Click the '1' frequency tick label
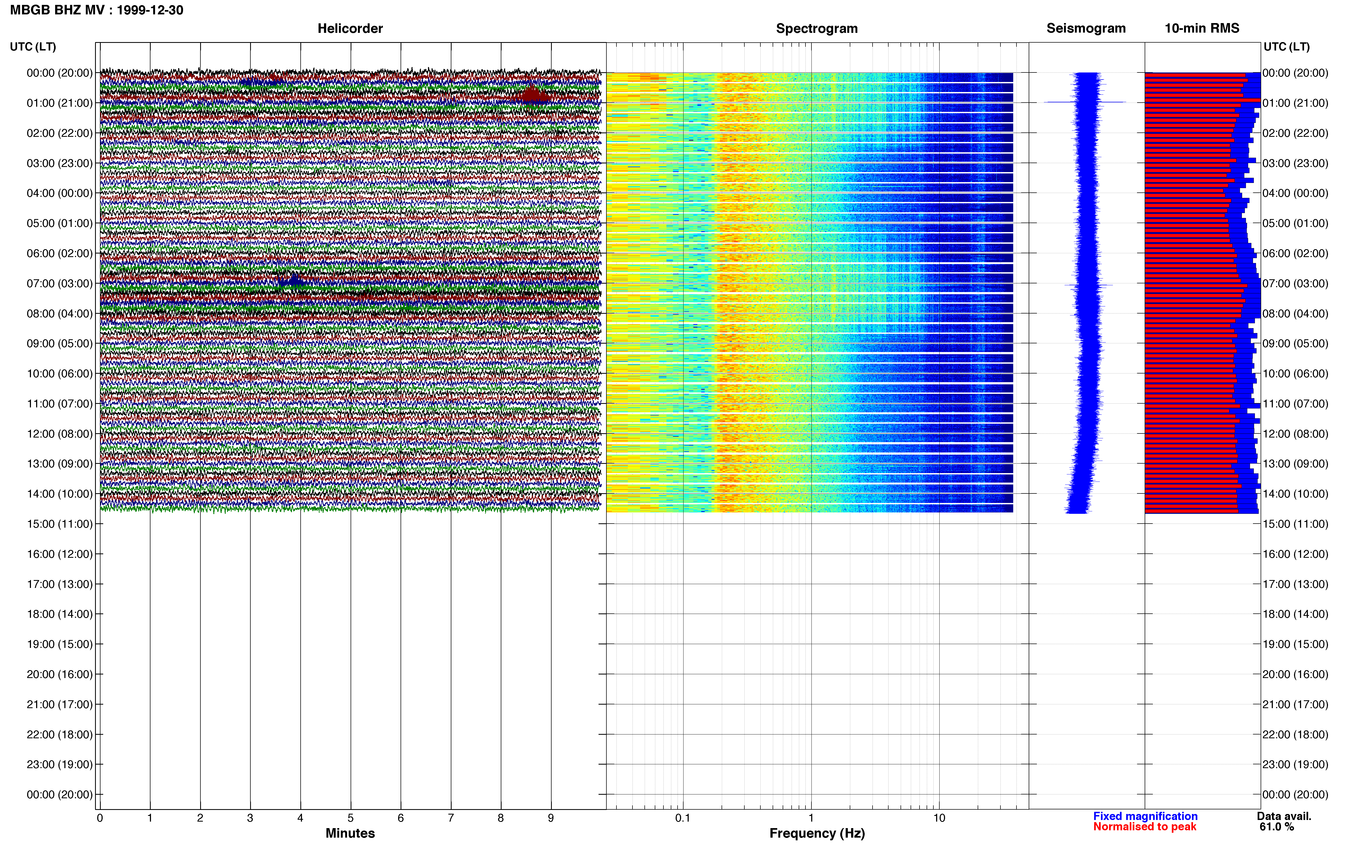This screenshot has height=852, width=1363. tap(811, 818)
